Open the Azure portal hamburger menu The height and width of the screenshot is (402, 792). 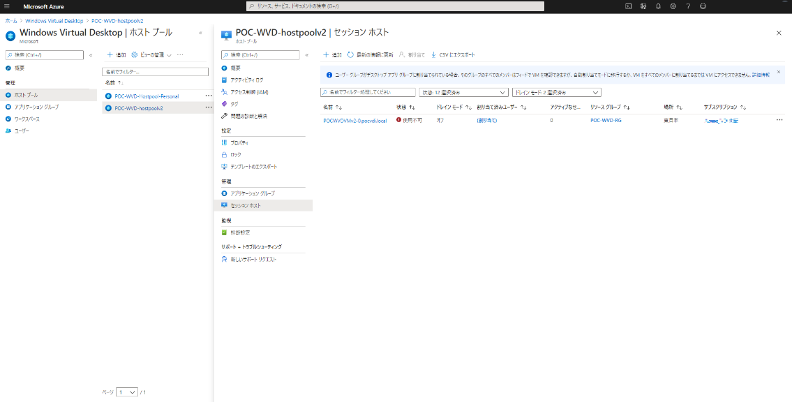pos(6,6)
